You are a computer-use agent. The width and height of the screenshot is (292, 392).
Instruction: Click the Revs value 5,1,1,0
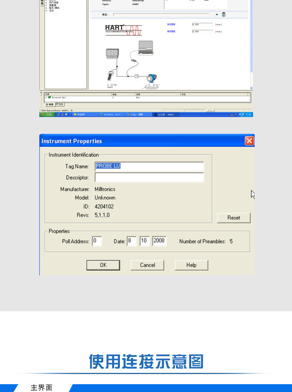tap(102, 215)
